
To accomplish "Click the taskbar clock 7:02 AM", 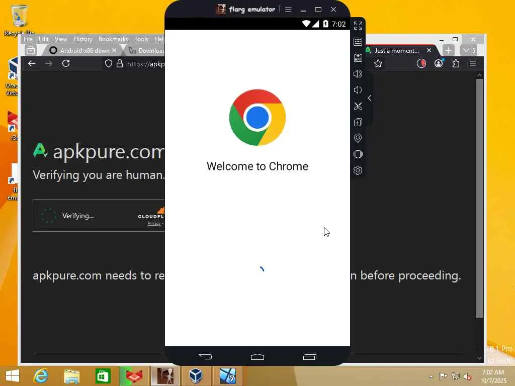I will tap(493, 376).
